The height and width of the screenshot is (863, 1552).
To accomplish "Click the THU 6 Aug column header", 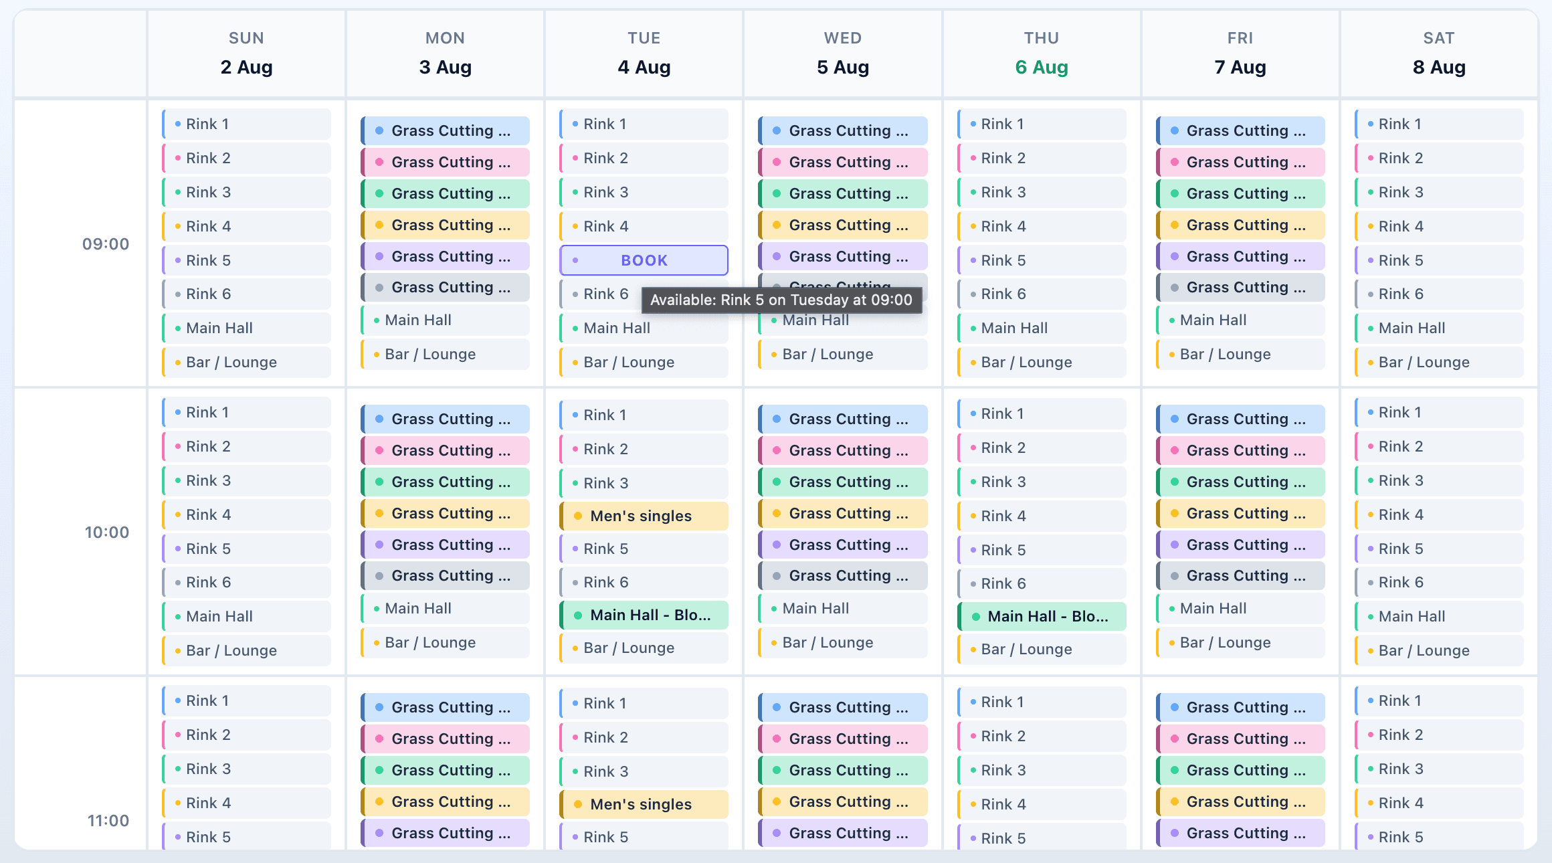I will click(x=1042, y=54).
